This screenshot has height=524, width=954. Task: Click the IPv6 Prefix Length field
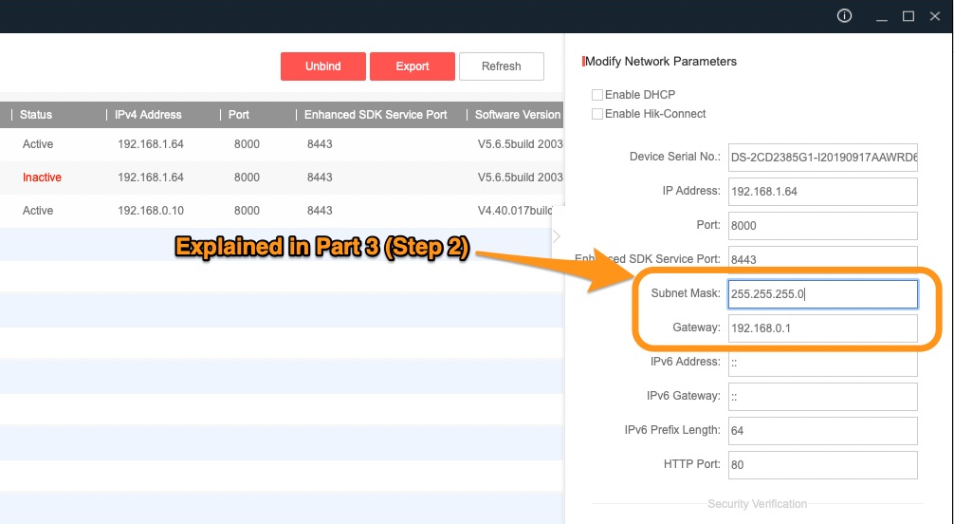point(822,431)
